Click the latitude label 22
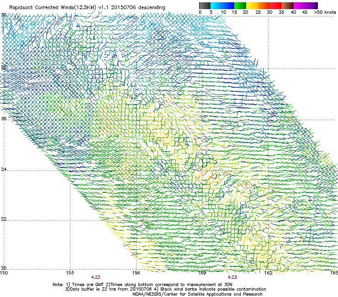 pos(4,219)
